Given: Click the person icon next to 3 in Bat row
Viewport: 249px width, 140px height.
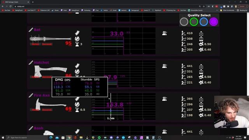Looking at the screenshot, I should [x=77, y=44].
